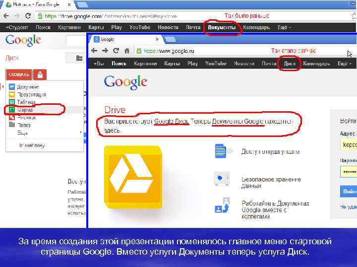
Task: Click the Drive heading text
Action: click(115, 110)
